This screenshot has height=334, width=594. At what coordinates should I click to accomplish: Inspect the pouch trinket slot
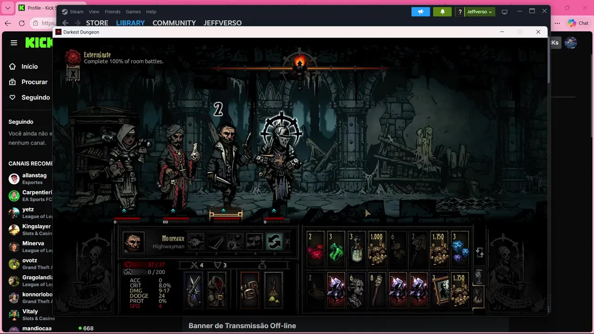(273, 290)
